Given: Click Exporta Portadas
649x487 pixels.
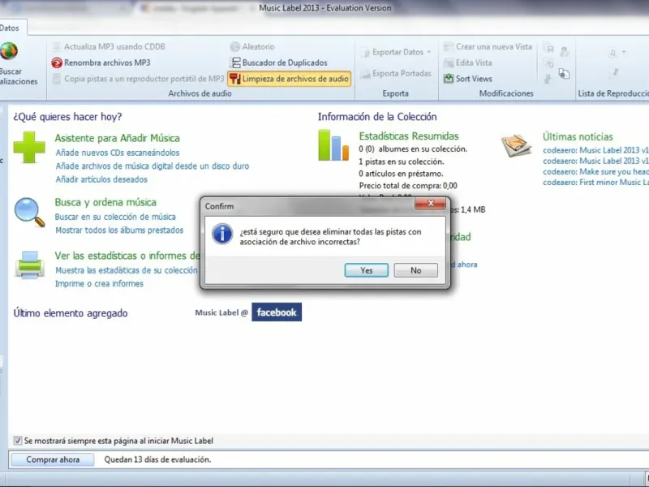Looking at the screenshot, I should click(x=402, y=73).
